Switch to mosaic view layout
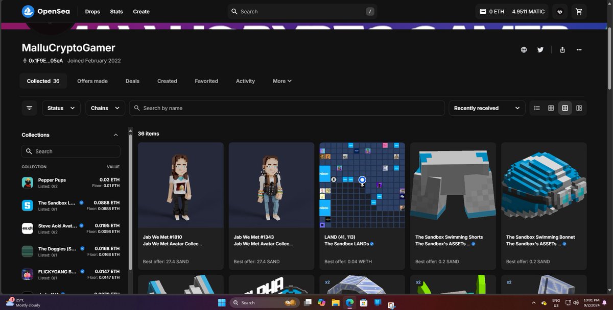The width and height of the screenshot is (613, 310). click(579, 108)
